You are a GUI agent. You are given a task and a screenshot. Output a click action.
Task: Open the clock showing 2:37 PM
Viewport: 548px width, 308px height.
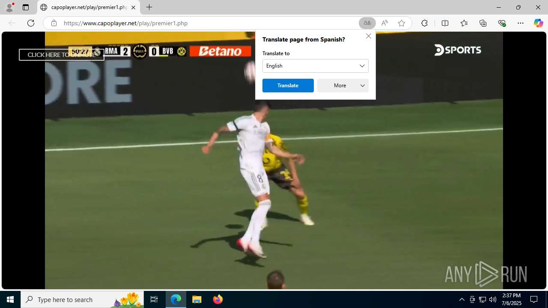(511, 299)
